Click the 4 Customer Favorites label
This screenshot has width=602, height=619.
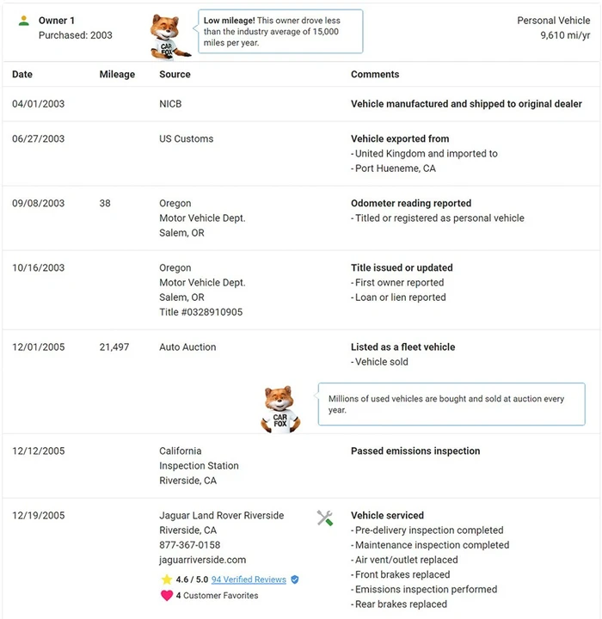(217, 595)
